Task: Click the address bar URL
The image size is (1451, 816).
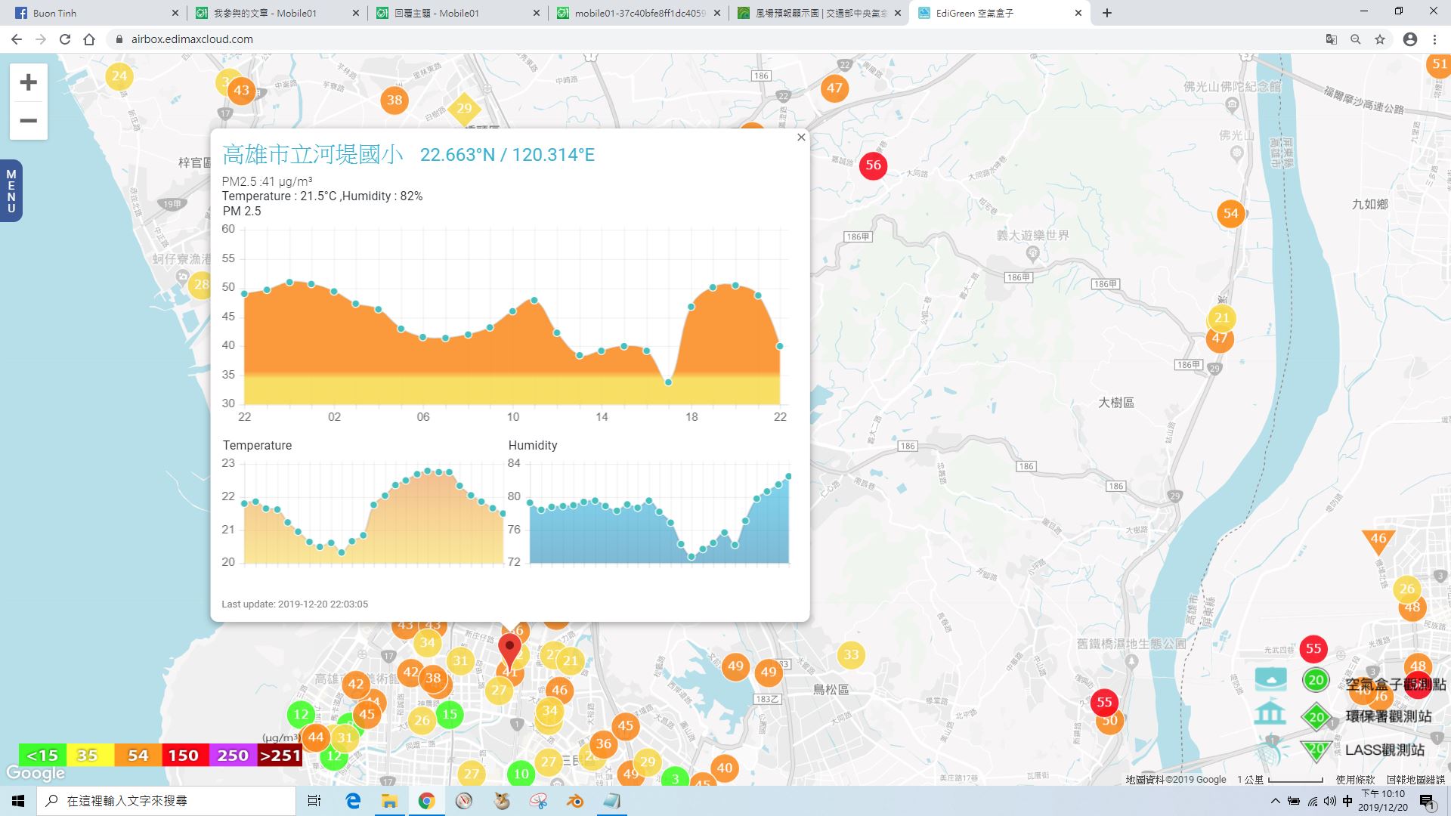Action: pos(192,39)
